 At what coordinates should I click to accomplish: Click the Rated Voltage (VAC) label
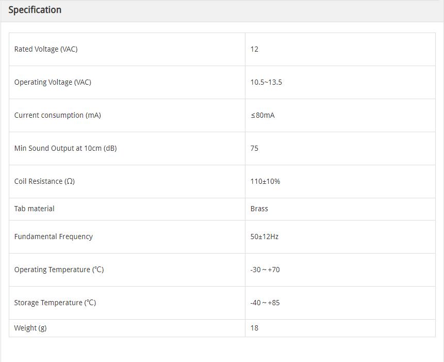pyautogui.click(x=46, y=49)
